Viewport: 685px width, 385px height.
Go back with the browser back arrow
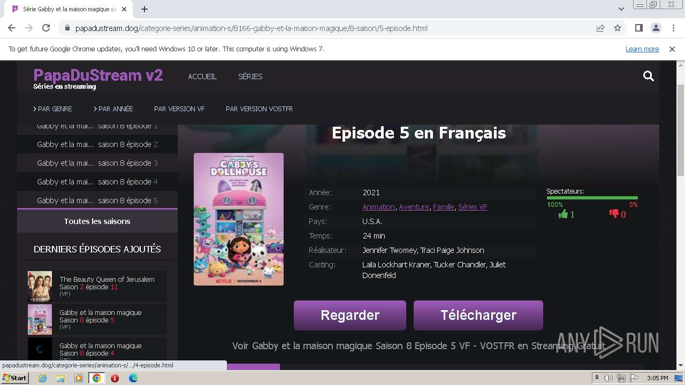click(x=12, y=28)
